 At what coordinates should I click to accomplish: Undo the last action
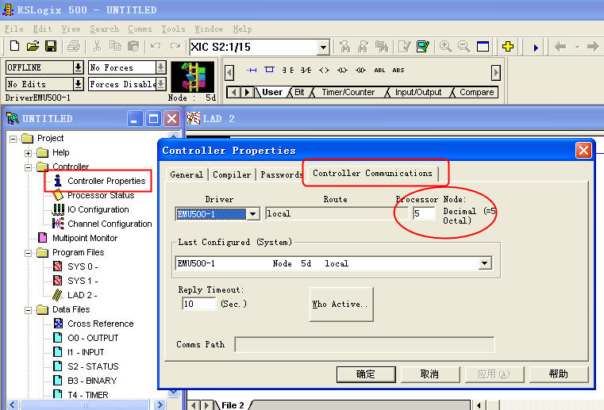(156, 46)
